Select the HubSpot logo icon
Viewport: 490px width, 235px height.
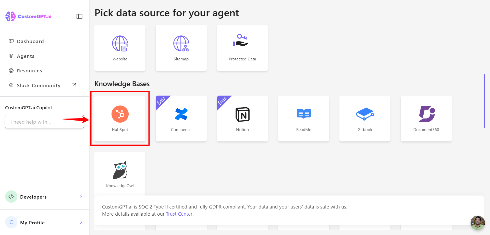point(120,114)
